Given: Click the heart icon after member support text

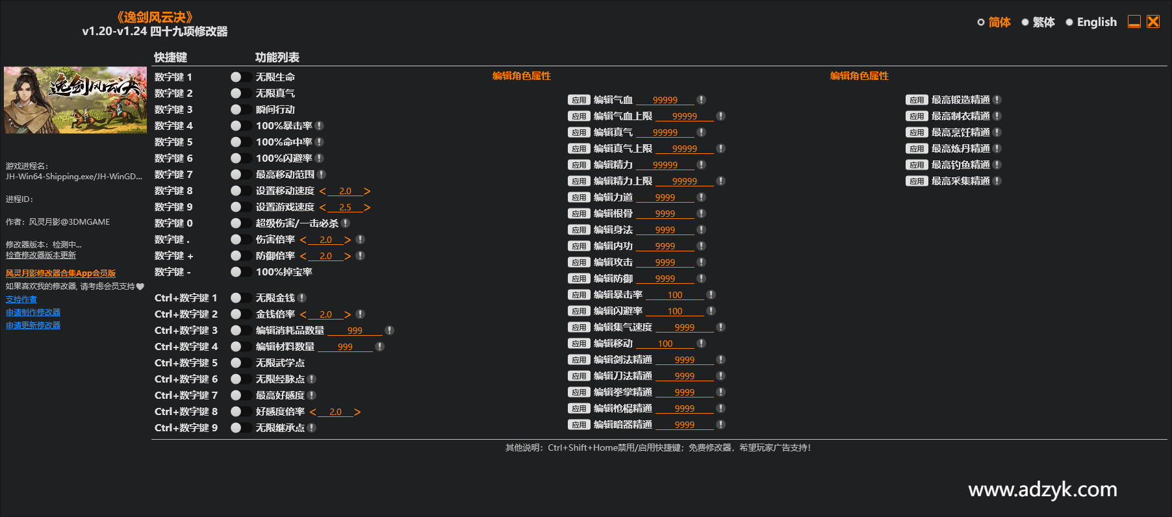Looking at the screenshot, I should pyautogui.click(x=140, y=286).
